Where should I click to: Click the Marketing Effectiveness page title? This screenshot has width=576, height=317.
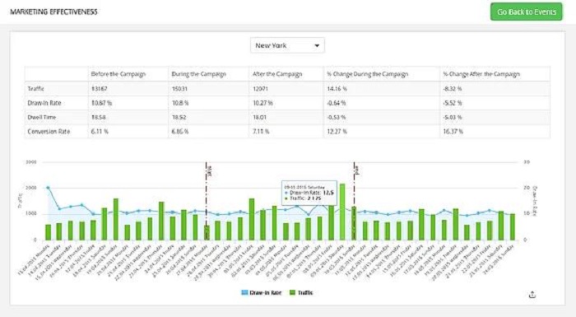tap(53, 12)
